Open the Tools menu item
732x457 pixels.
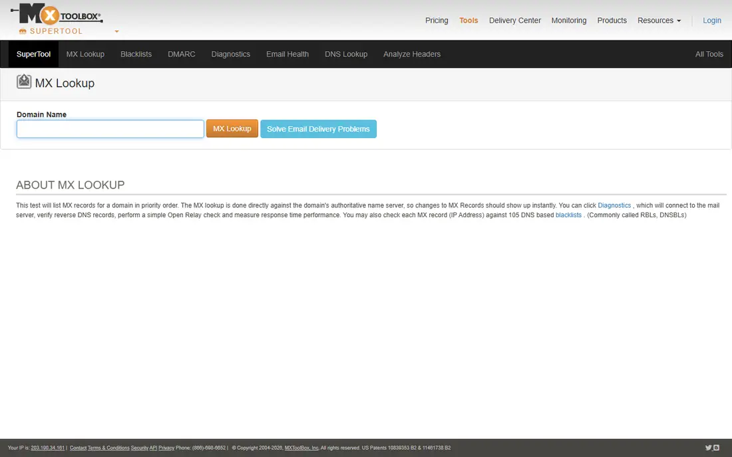[468, 21]
